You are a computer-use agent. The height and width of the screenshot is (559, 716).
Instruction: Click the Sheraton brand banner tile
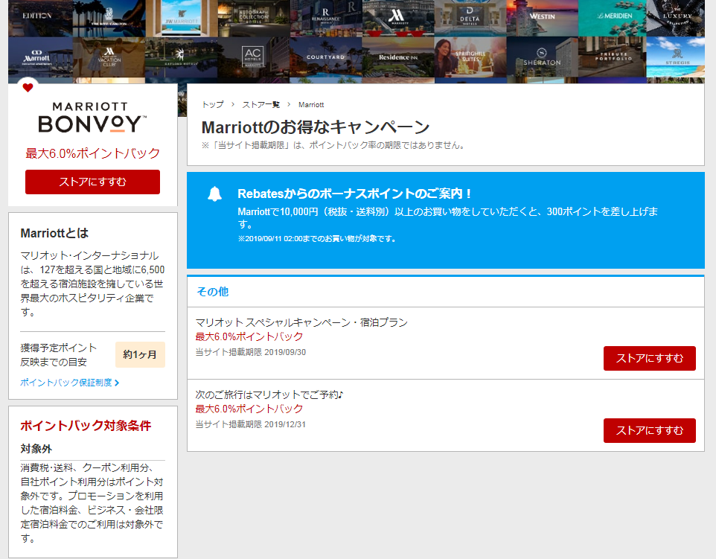(542, 59)
